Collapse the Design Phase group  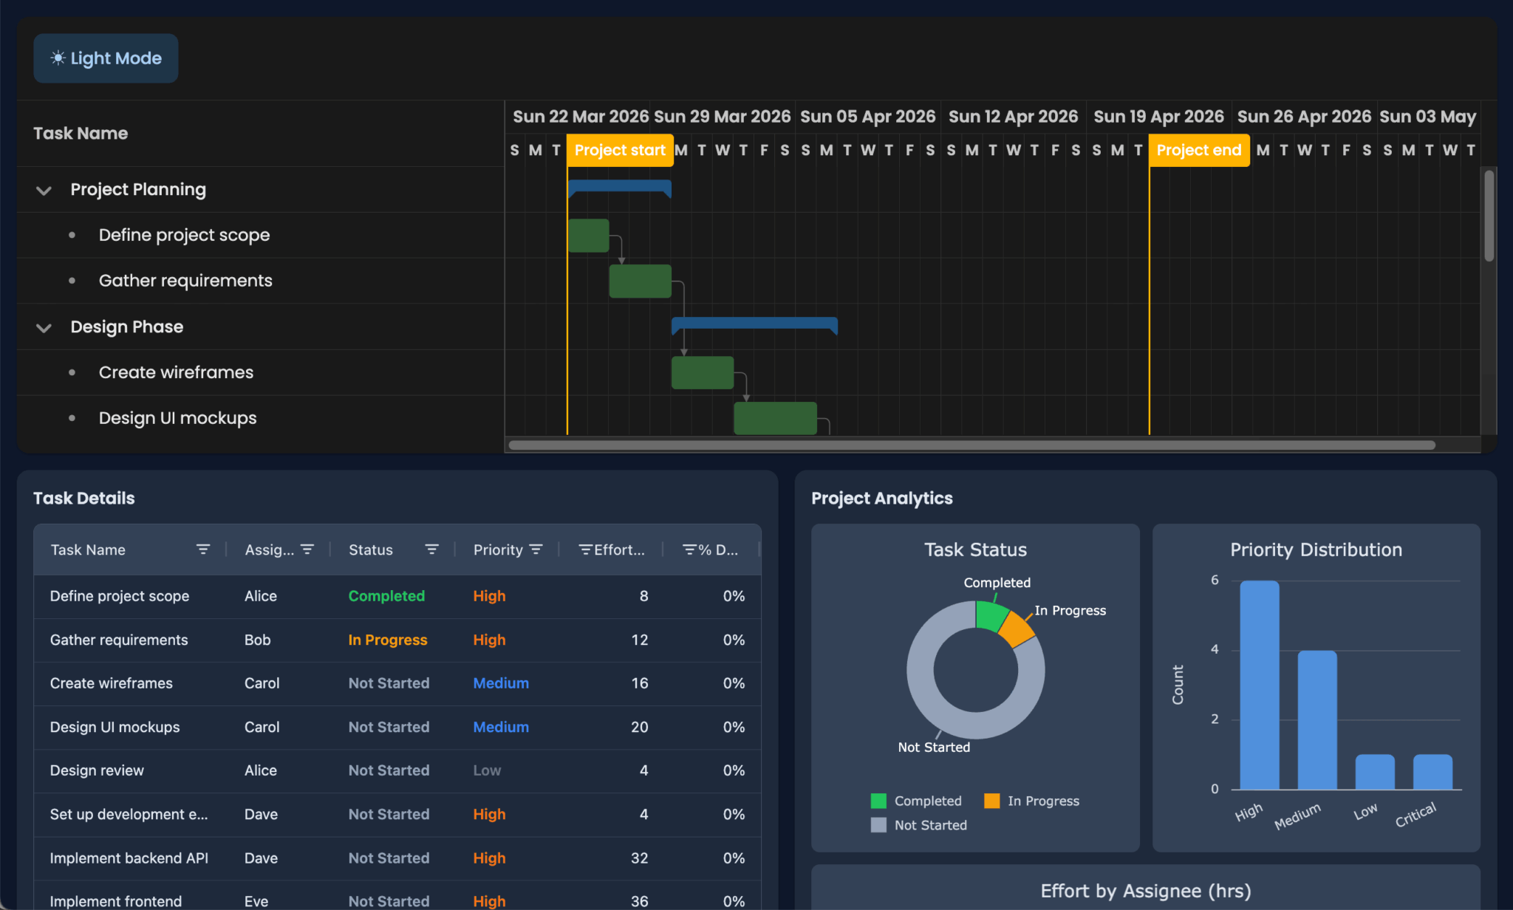(44, 327)
